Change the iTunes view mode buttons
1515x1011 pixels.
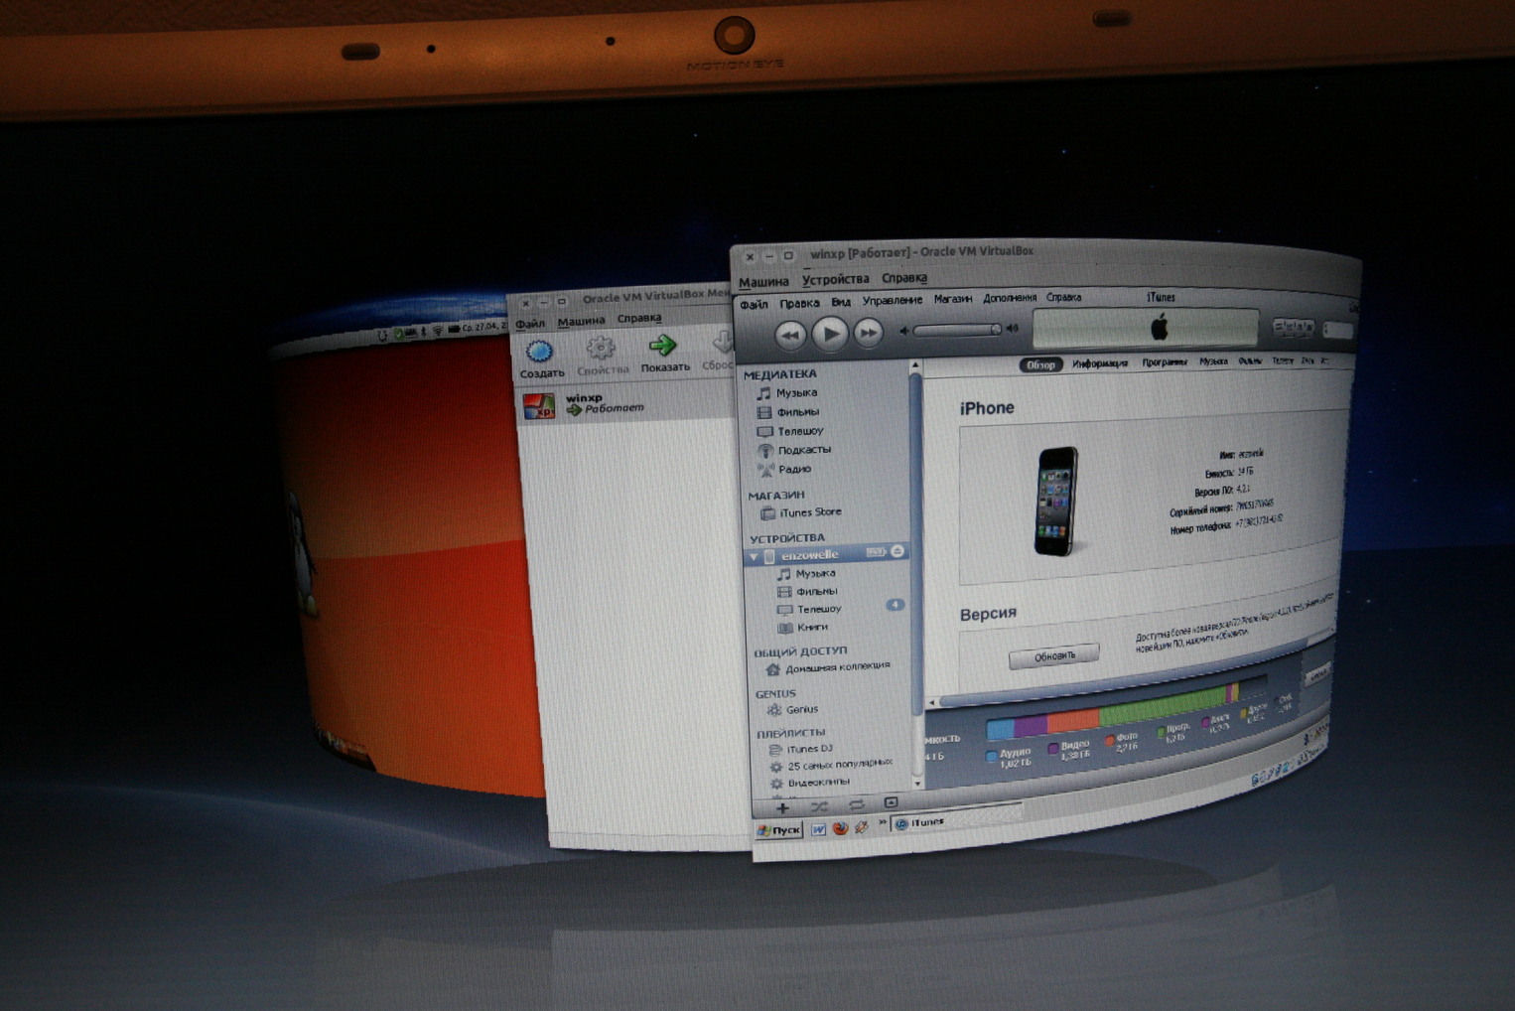point(1293,327)
